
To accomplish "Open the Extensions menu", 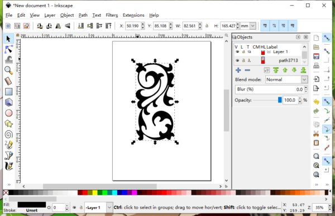I will [133, 15].
